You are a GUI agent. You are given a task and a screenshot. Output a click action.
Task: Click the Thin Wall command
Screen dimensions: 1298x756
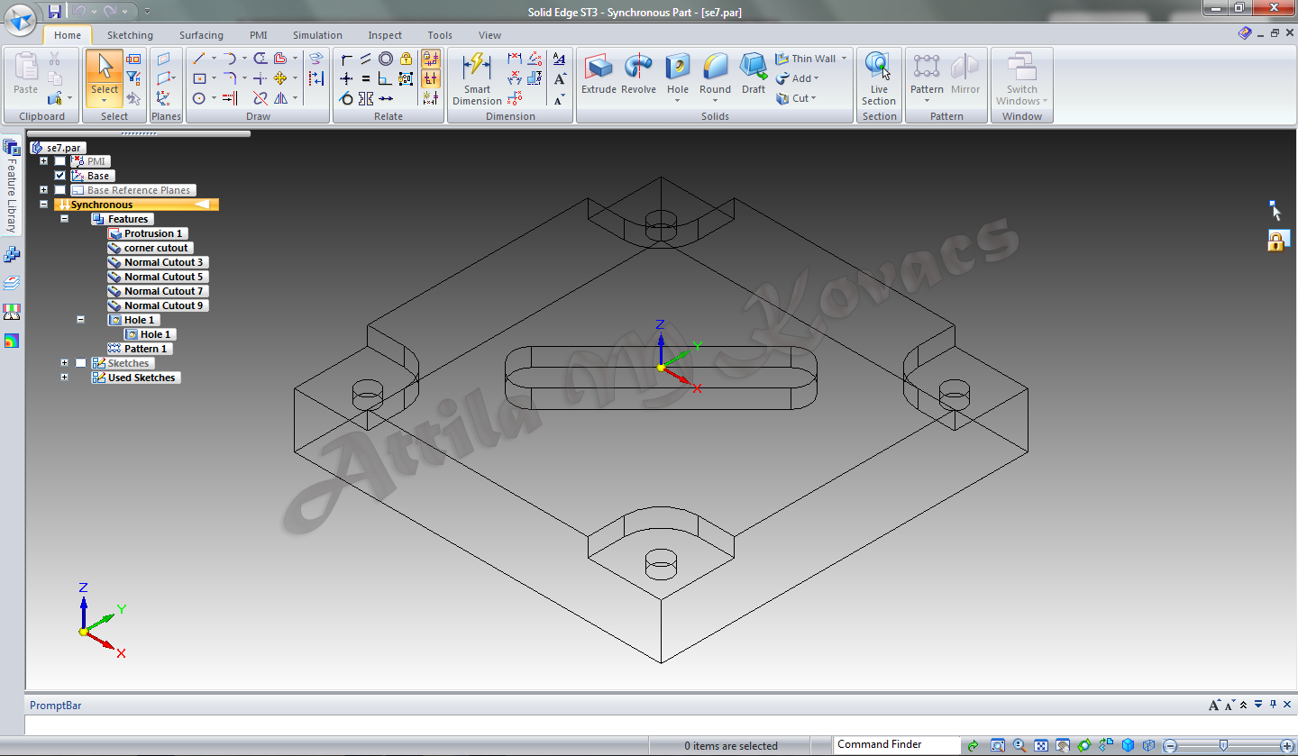(805, 59)
